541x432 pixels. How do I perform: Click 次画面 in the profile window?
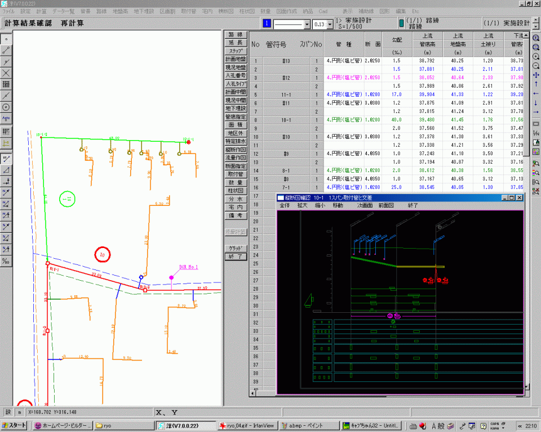(x=365, y=206)
